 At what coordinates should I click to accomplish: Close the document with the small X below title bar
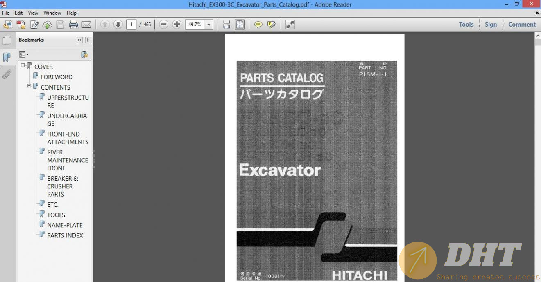click(x=537, y=13)
